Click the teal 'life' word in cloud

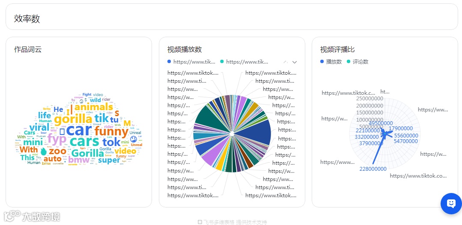[44, 115]
